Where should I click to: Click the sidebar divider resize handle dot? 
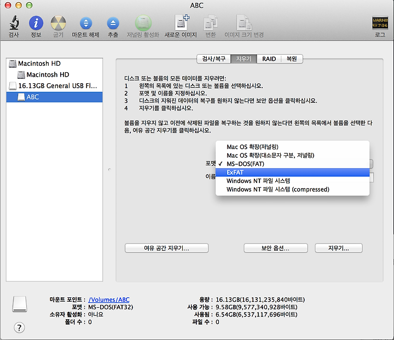click(109, 170)
